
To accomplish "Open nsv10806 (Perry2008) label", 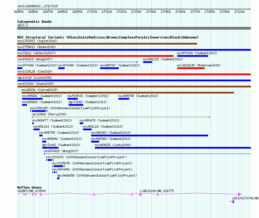I will (49, 114).
